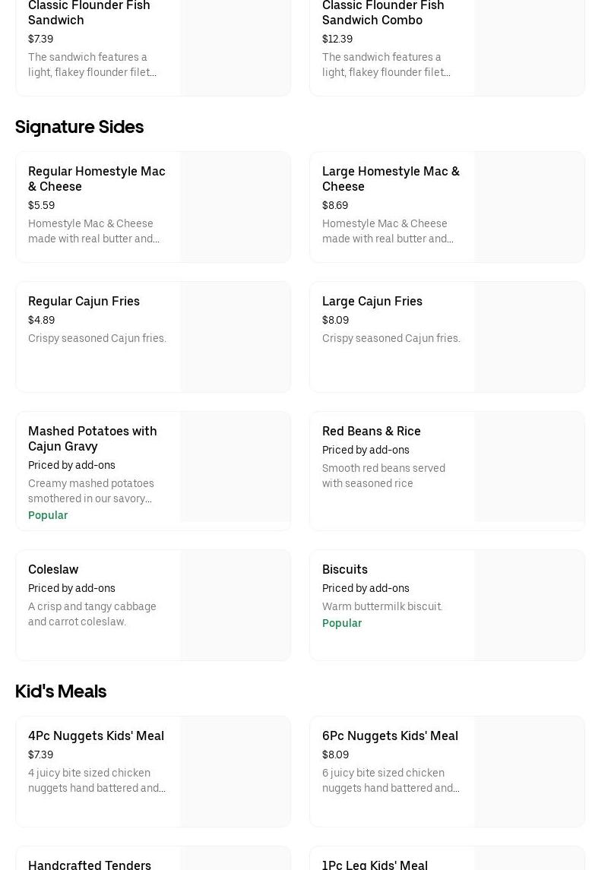The width and height of the screenshot is (611, 870).
Task: Open the Handcrafted Tenders item
Action: click(x=90, y=864)
